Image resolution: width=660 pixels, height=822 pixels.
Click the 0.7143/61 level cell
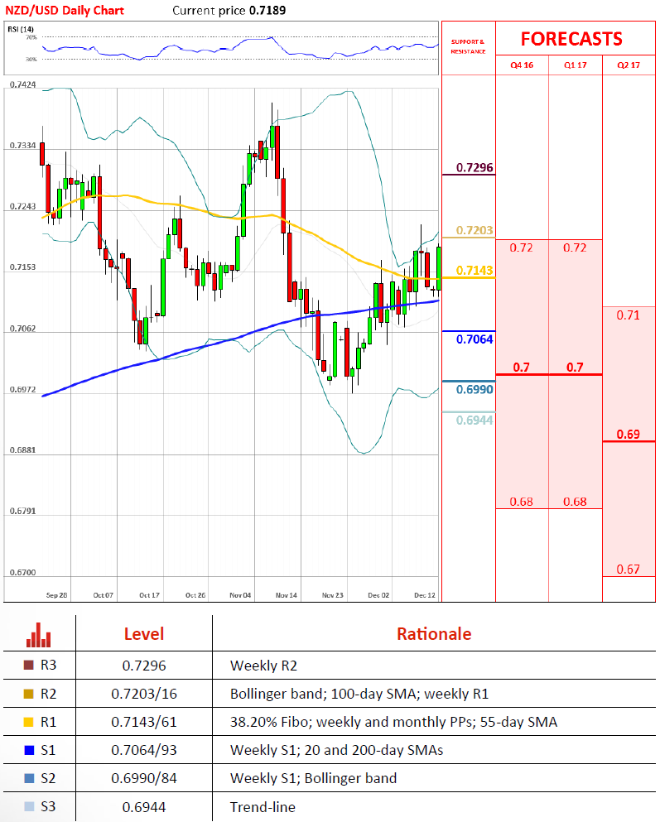(144, 723)
